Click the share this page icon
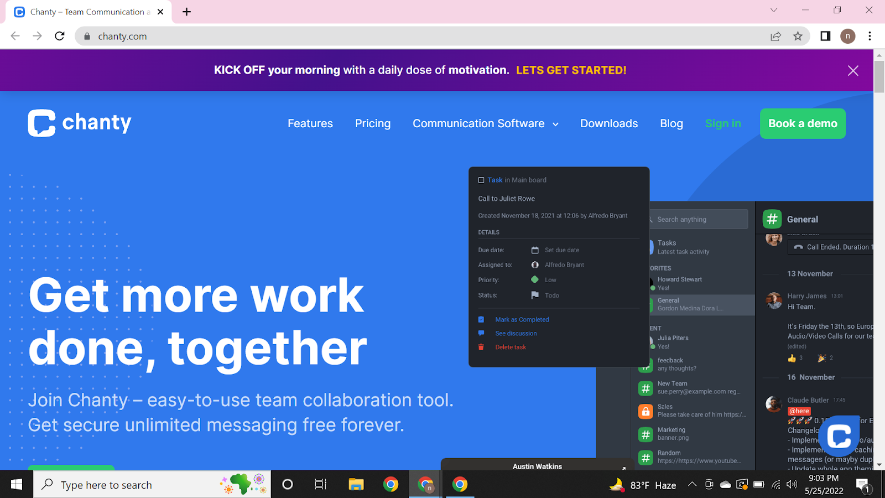This screenshot has height=498, width=885. click(775, 37)
